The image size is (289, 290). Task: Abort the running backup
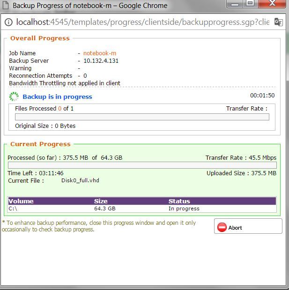click(248, 226)
